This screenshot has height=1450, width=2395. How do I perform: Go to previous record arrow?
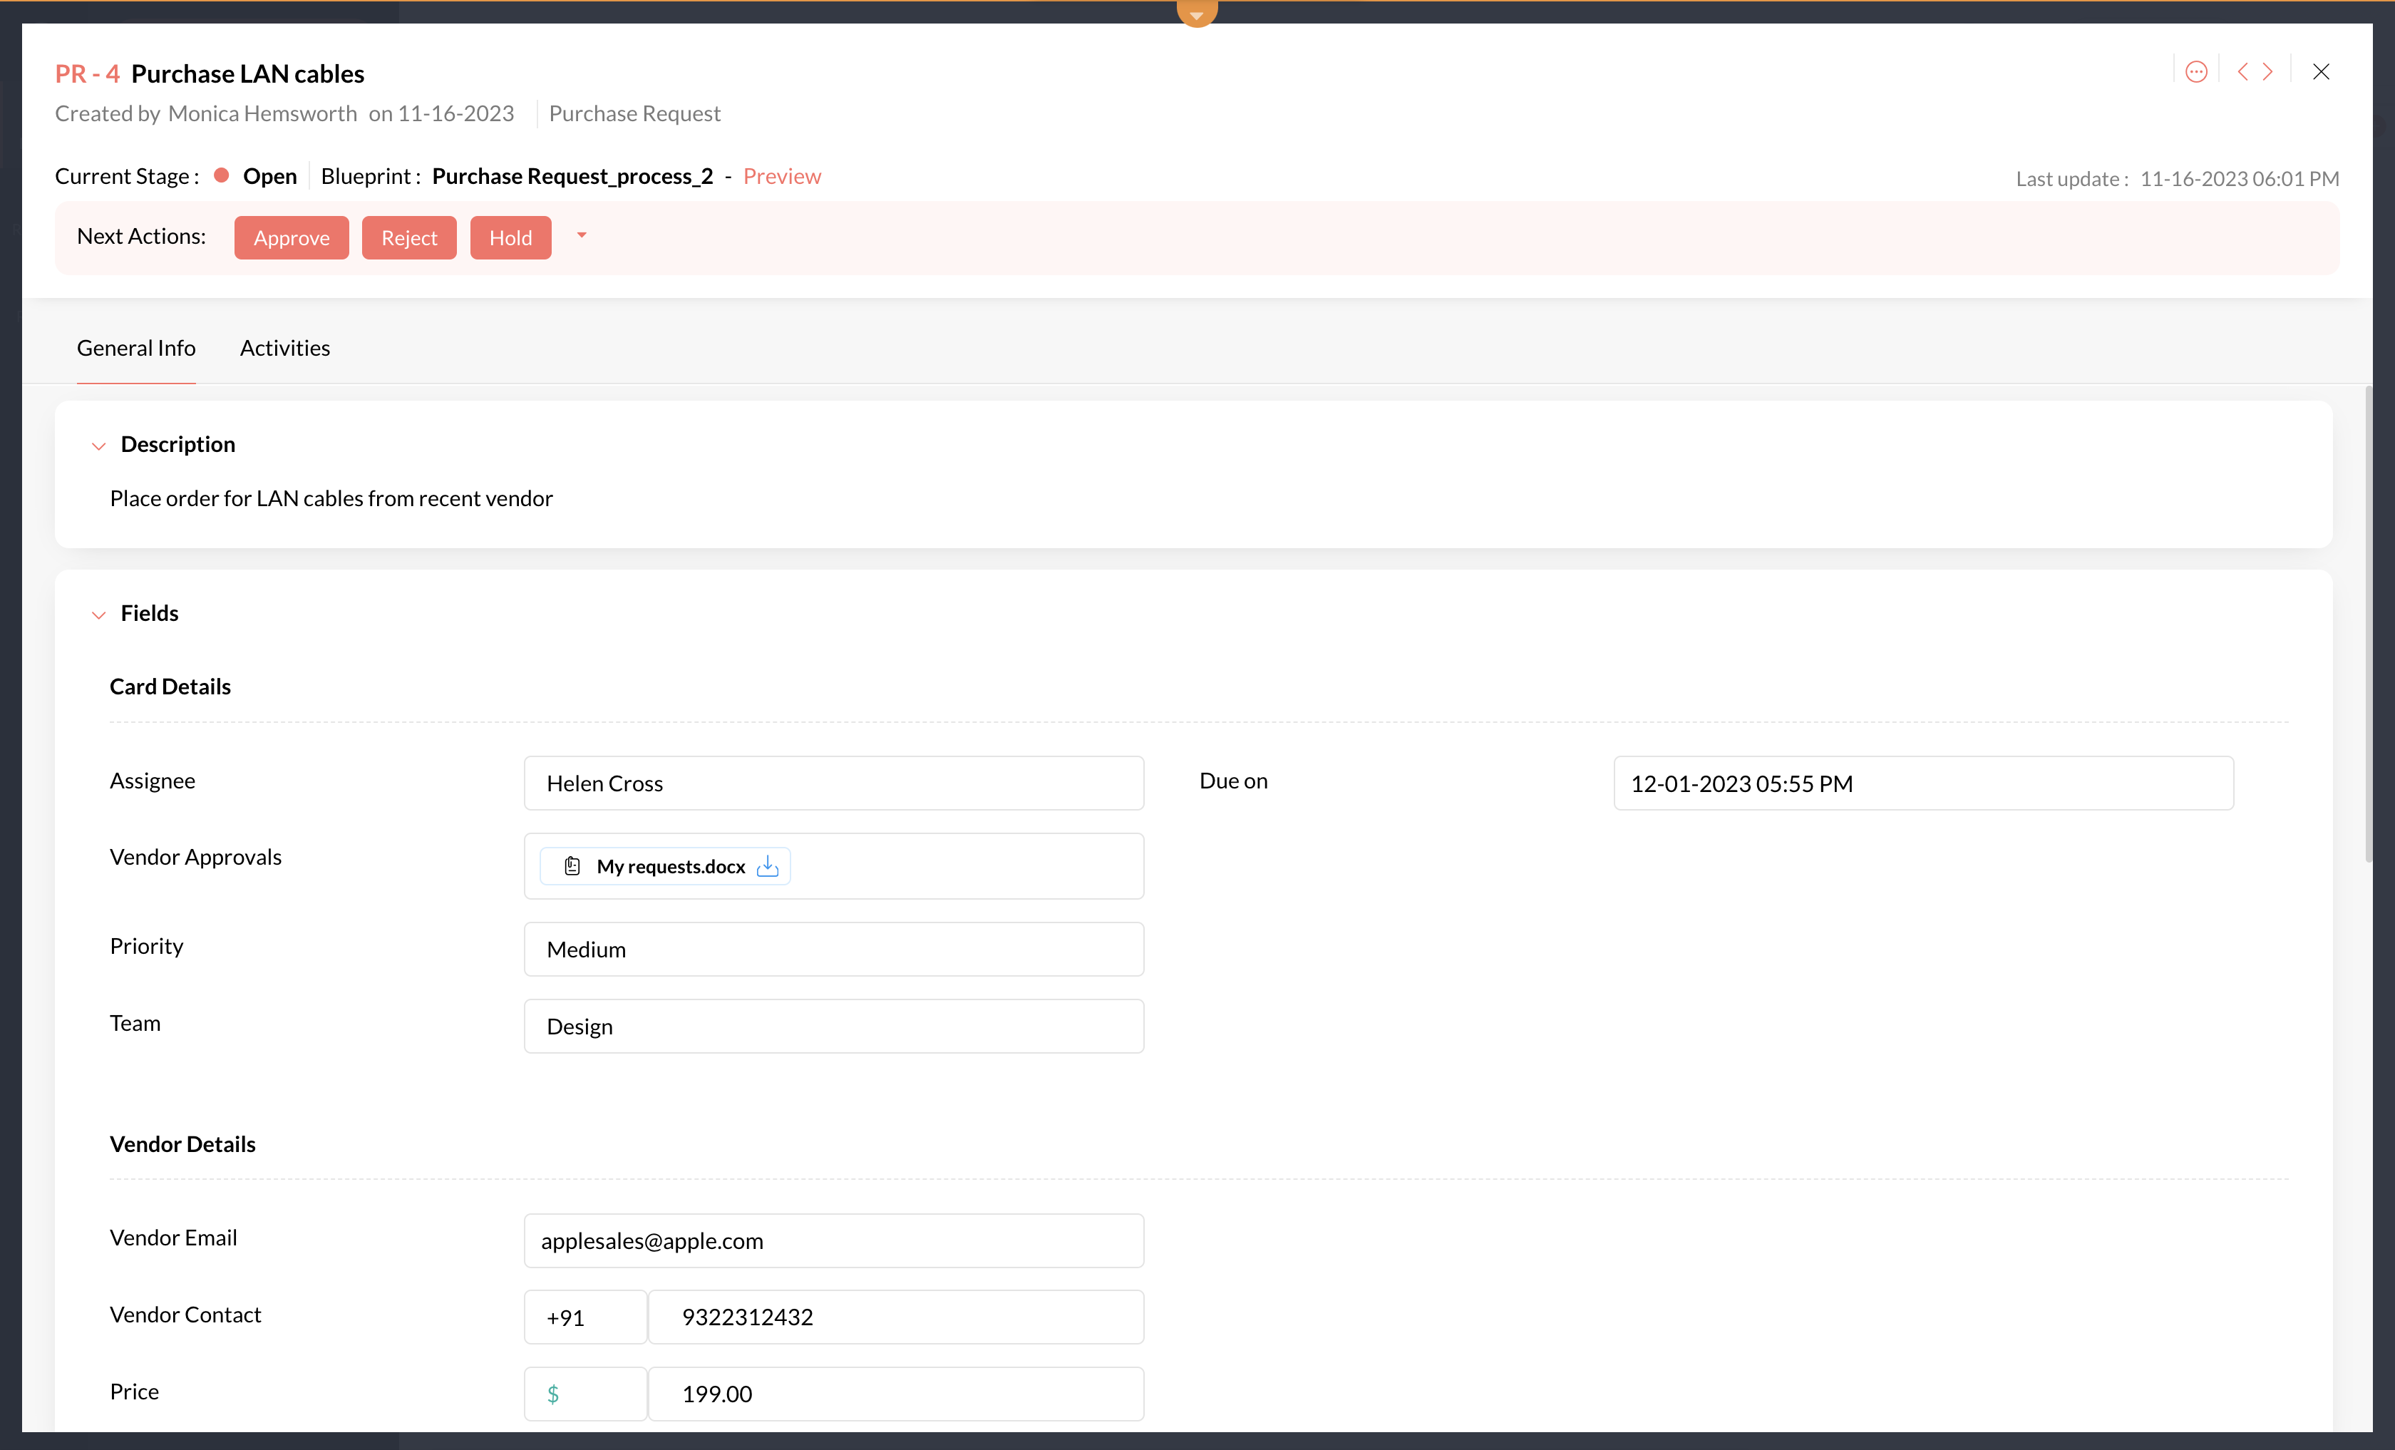(2242, 72)
